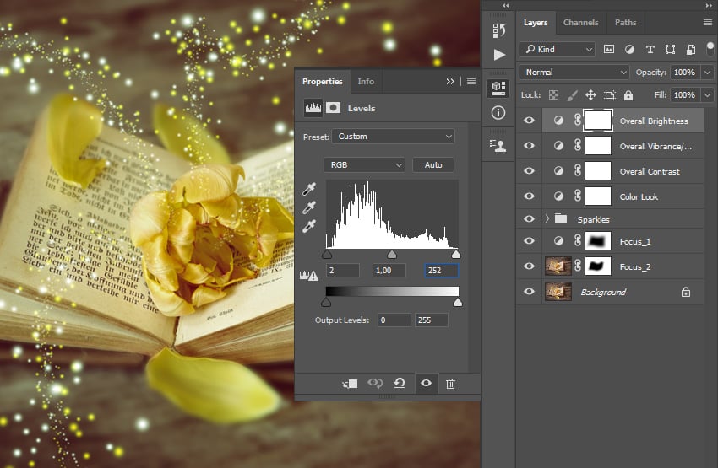Click the Focus_2 layer mask thumbnail

click(x=597, y=266)
